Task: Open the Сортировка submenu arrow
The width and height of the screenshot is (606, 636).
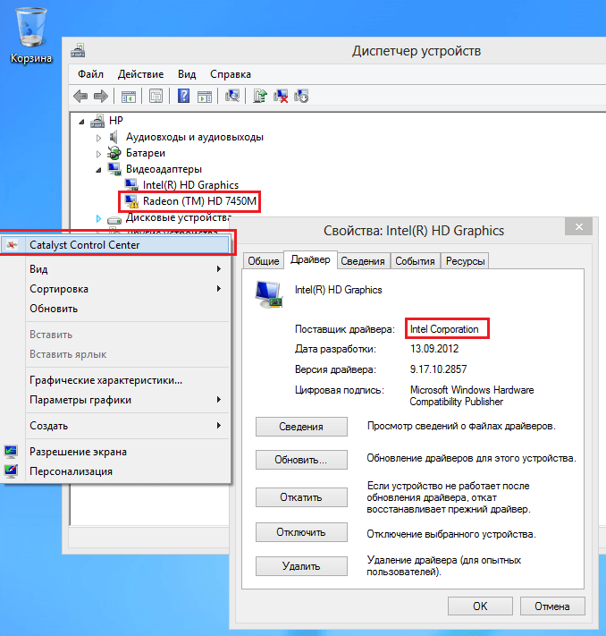Action: [x=219, y=288]
